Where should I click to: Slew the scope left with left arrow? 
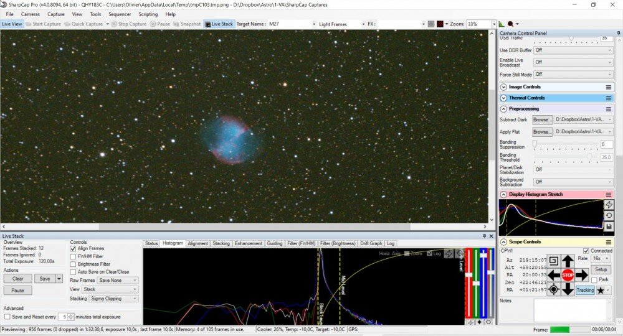(553, 274)
